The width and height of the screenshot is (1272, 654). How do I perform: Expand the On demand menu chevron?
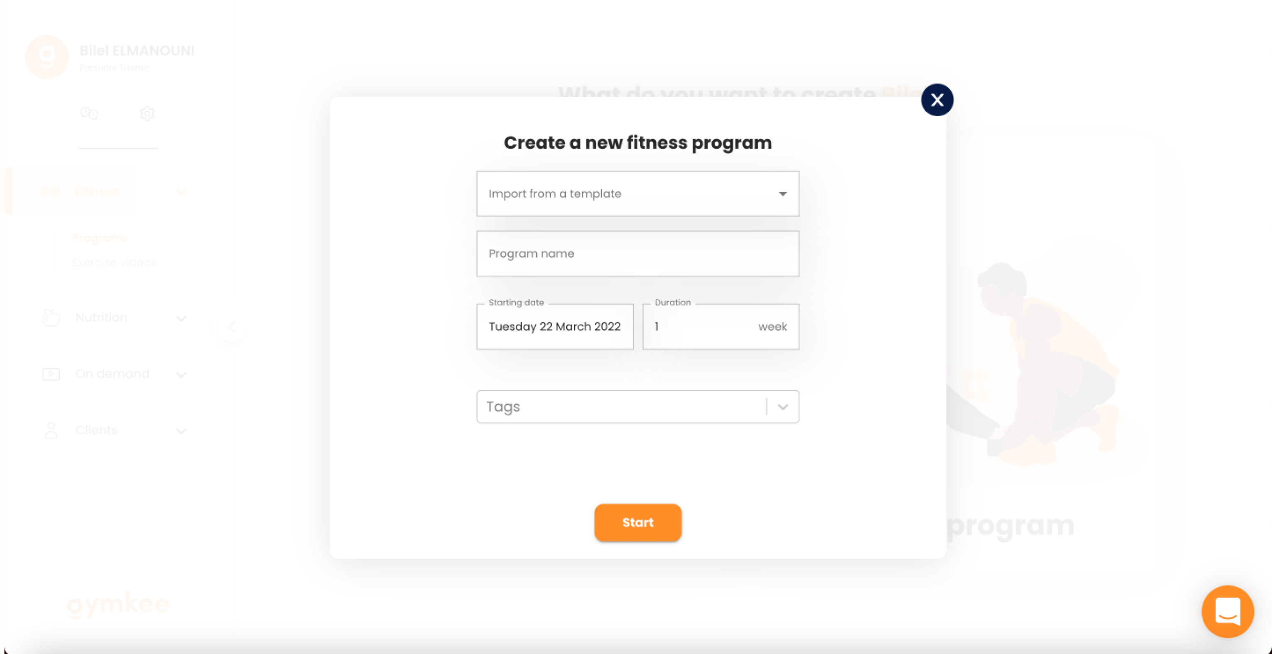(x=181, y=375)
